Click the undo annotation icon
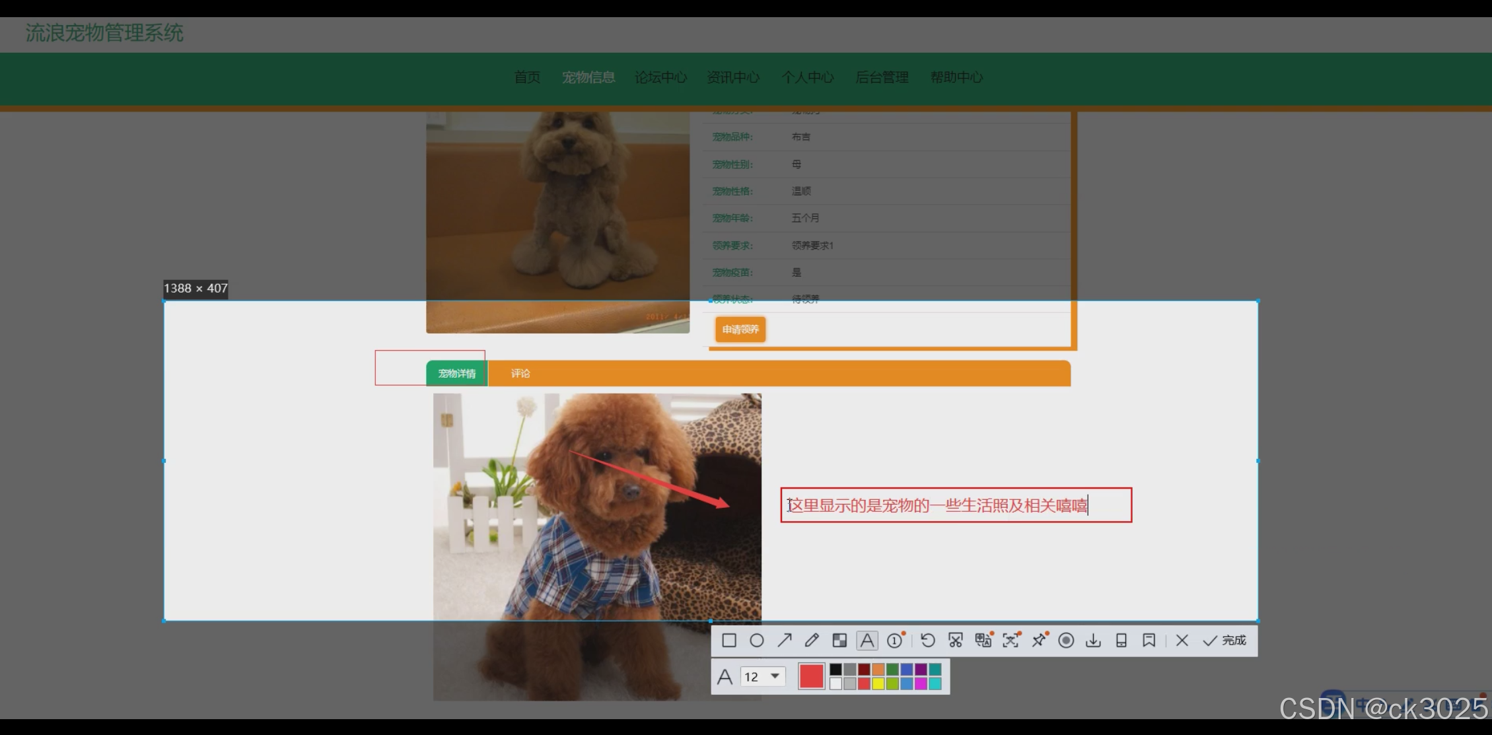Screen dimensions: 1492x735 927,641
